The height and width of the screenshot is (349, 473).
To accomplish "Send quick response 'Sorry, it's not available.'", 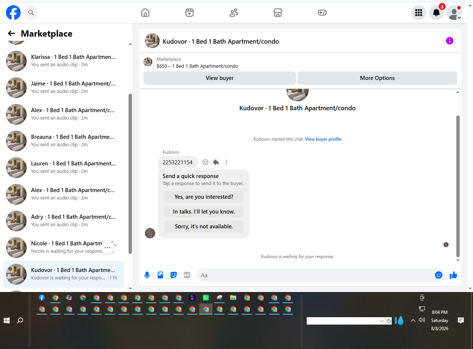I will point(204,226).
